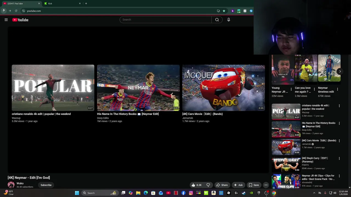Close the Kick tab
The height and width of the screenshot is (197, 351).
pyautogui.click(x=80, y=4)
